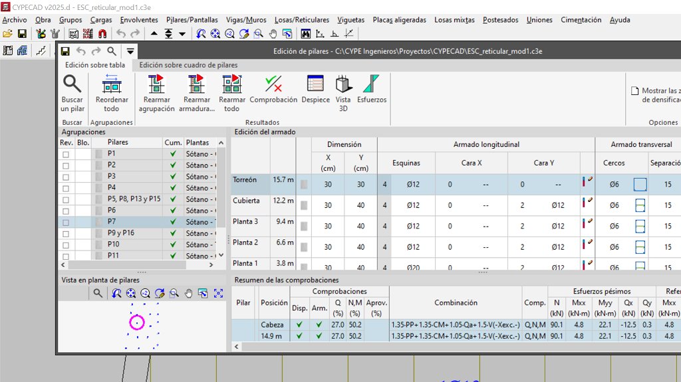Open Despiece detail icon
Image resolution: width=681 pixels, height=382 pixels.
coord(315,90)
